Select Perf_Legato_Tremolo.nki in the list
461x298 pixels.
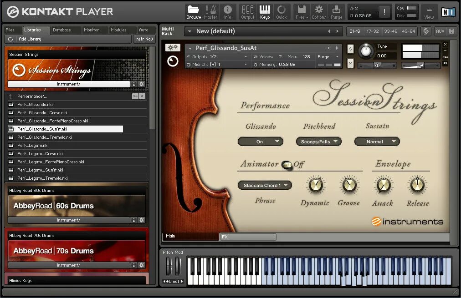[x=77, y=178]
